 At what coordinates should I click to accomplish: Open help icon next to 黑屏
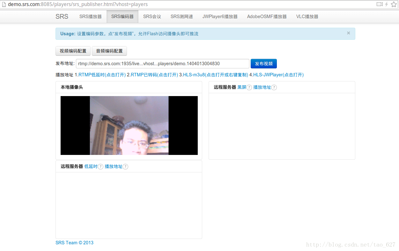[x=249, y=87]
